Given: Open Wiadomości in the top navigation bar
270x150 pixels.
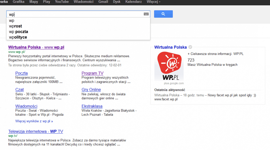Looking at the screenshot, I should click(x=83, y=2).
